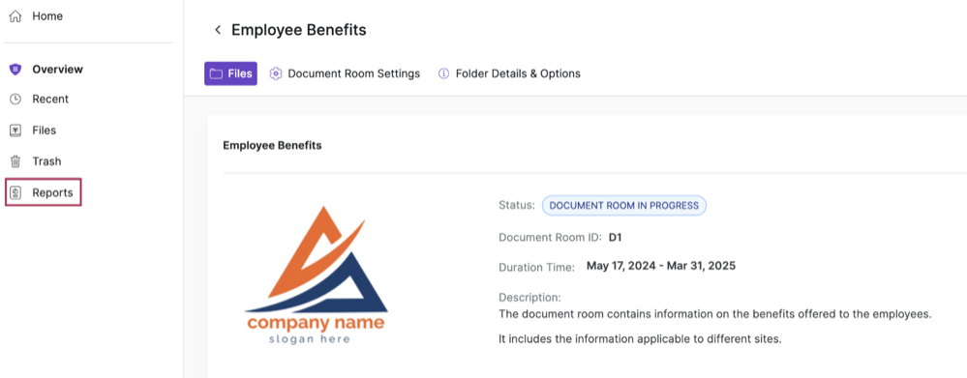Go to Home in sidebar
The height and width of the screenshot is (378, 967).
(37, 16)
